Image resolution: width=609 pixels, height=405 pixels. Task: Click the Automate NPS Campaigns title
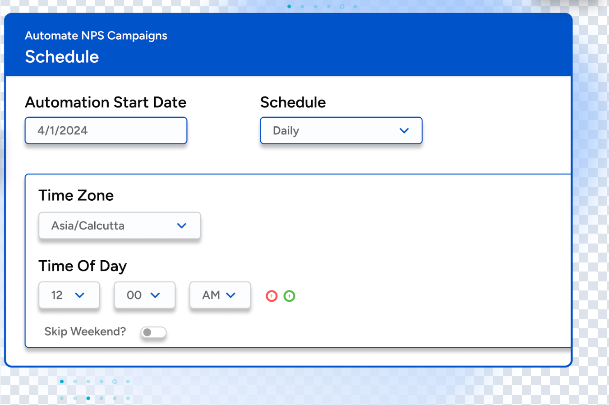tap(96, 36)
